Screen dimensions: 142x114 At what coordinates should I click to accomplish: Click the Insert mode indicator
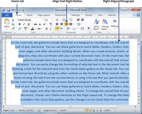click(x=63, y=110)
